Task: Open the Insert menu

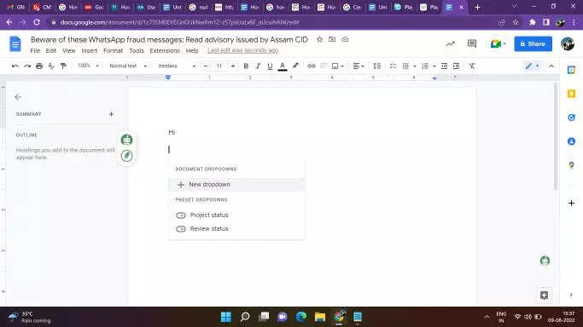Action: click(x=90, y=50)
